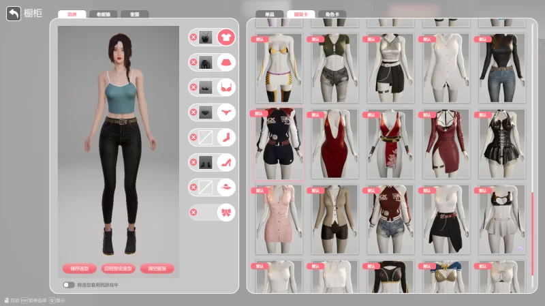Screen dimensions: 545x306
Task: Open the socks category icon
Action: click(226, 138)
